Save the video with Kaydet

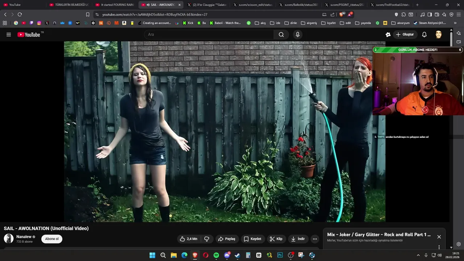(252, 239)
